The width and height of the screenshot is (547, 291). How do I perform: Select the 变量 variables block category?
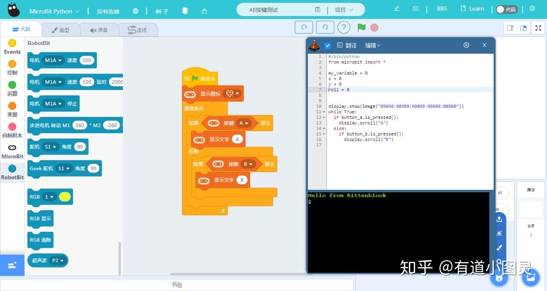(x=12, y=110)
